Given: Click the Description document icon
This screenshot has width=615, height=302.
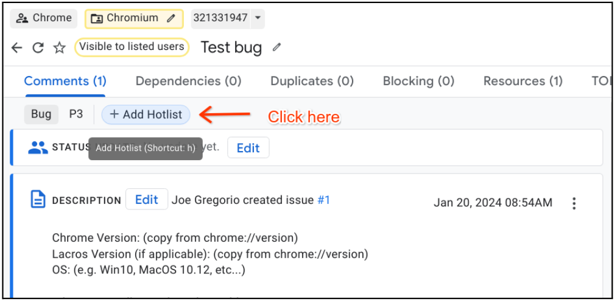Looking at the screenshot, I should tap(38, 200).
